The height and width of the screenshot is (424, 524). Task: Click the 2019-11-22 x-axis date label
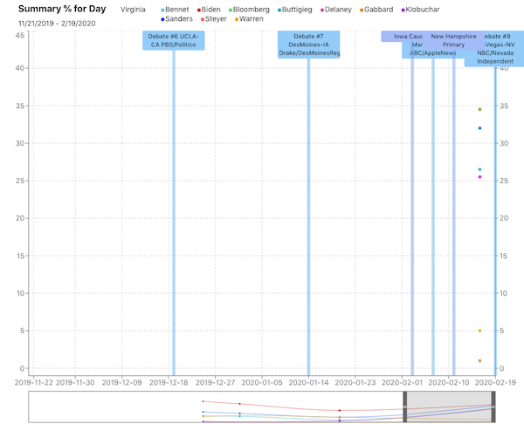click(34, 383)
